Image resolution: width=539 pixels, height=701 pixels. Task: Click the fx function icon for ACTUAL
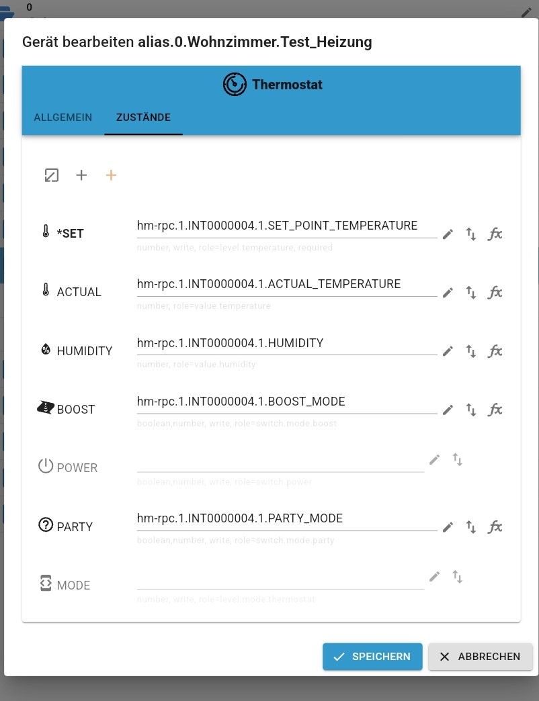495,293
